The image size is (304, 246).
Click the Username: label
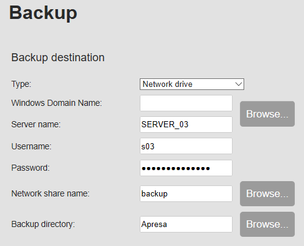[x=31, y=146]
